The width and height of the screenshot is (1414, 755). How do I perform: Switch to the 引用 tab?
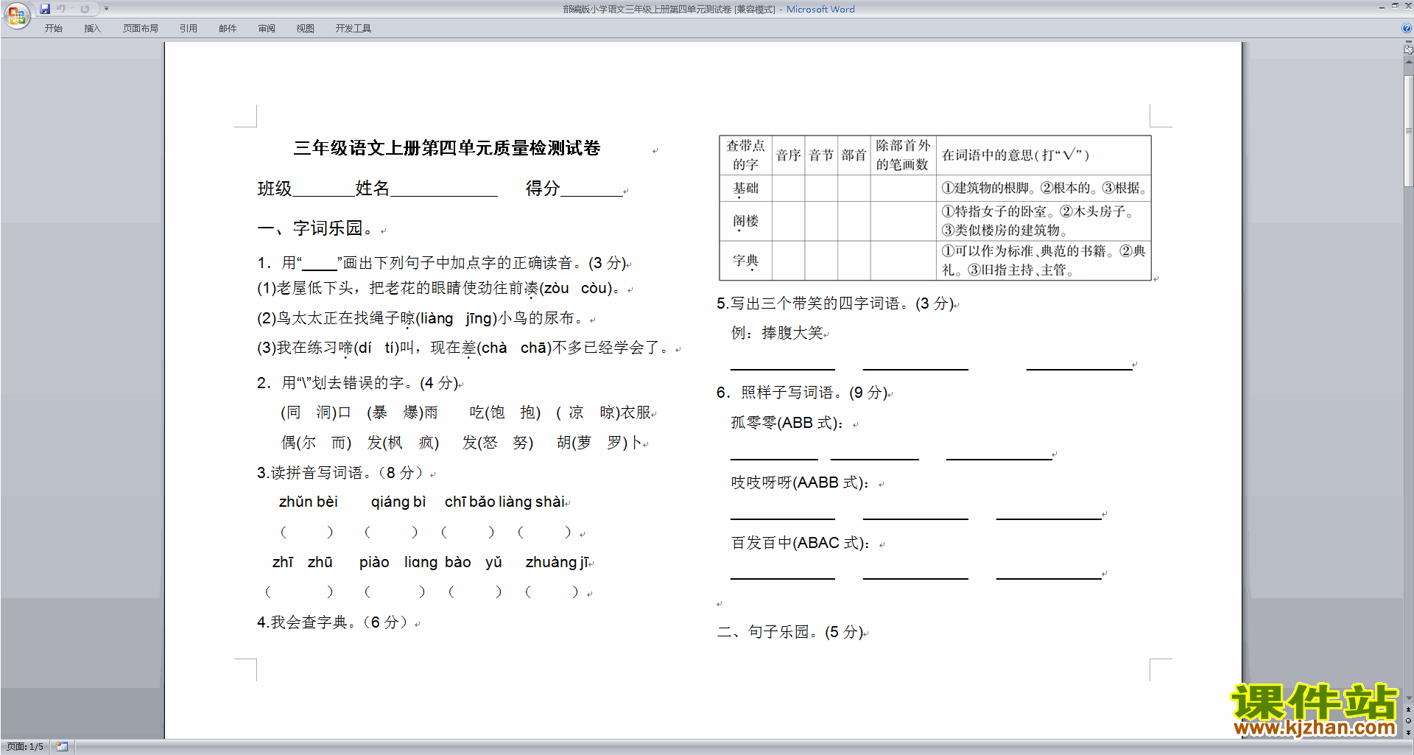pyautogui.click(x=189, y=29)
